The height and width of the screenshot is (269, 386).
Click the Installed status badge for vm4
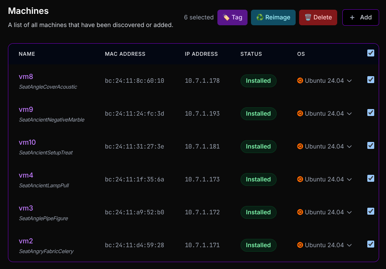pyautogui.click(x=258, y=179)
